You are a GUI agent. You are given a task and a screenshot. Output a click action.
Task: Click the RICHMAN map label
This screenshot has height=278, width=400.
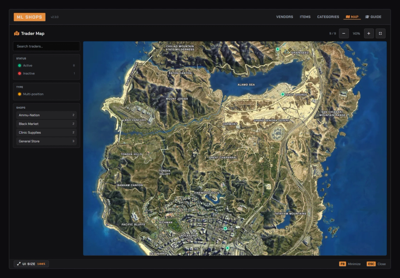tap(165, 223)
